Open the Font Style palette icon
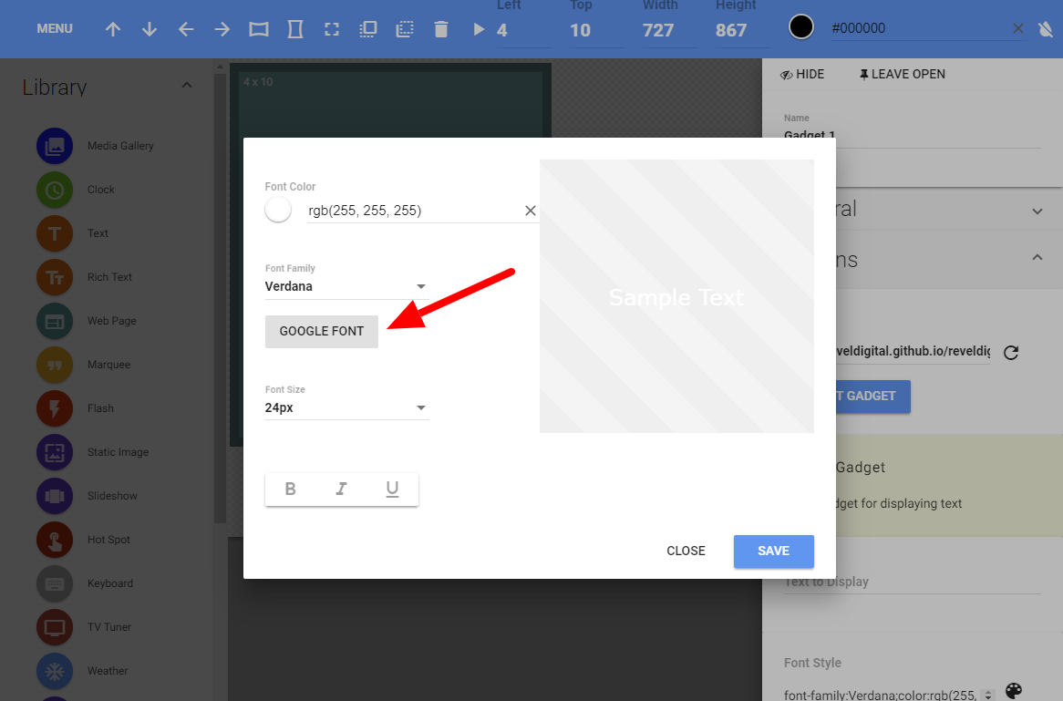Image resolution: width=1063 pixels, height=701 pixels. coord(1014,691)
